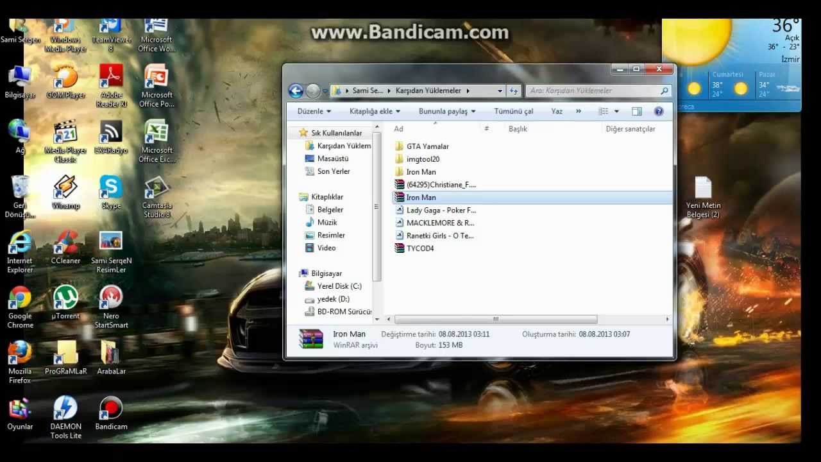Select Müzik library in navigation pane
821x462 pixels.
(326, 223)
